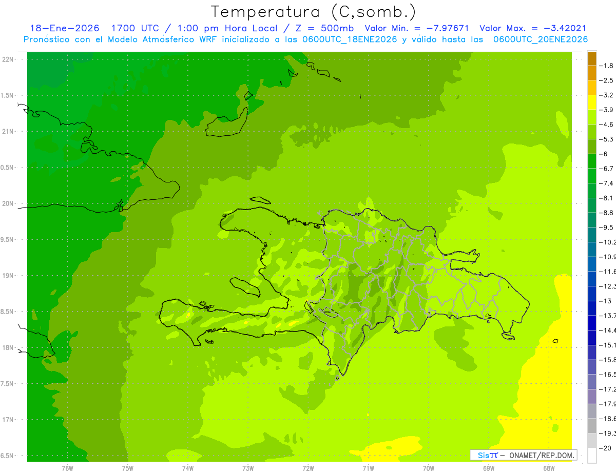Click the 'Sisπ - ONAMET/REP.DOM.' credit box
Viewport: 616px width, 475px height.
(524, 455)
